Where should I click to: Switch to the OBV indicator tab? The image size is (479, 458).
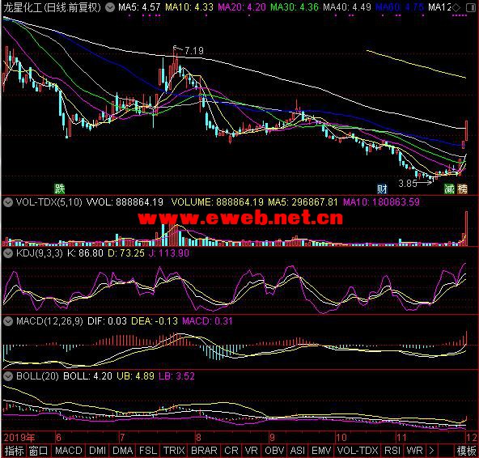(274, 451)
